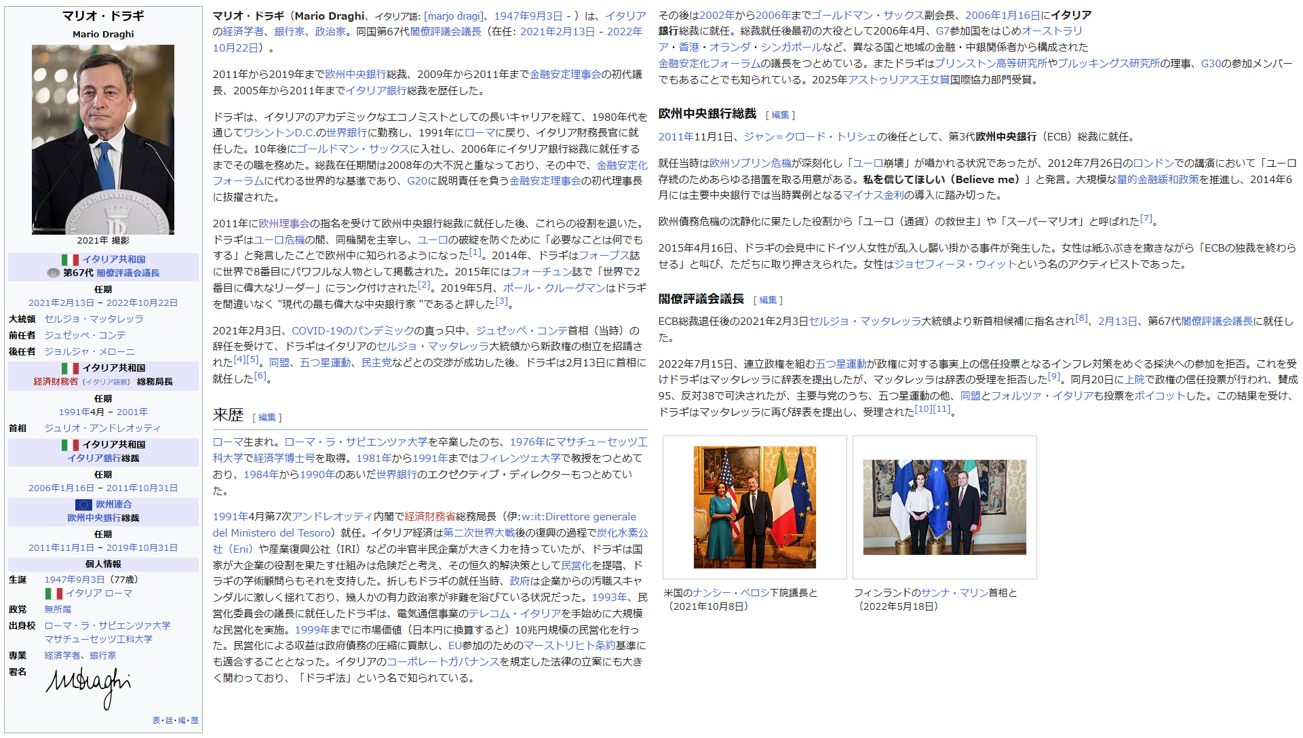This screenshot has height=738, width=1303.
Task: Open ユーロ危機 link
Action: pyautogui.click(x=279, y=240)
